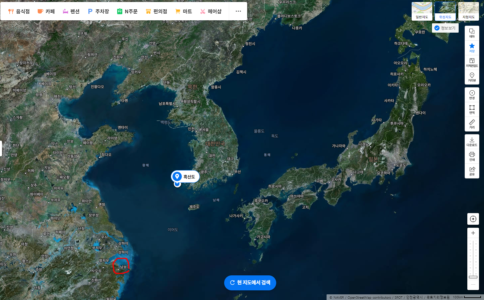
Task: Click the 이어도 label on the map
Action: tap(173, 230)
